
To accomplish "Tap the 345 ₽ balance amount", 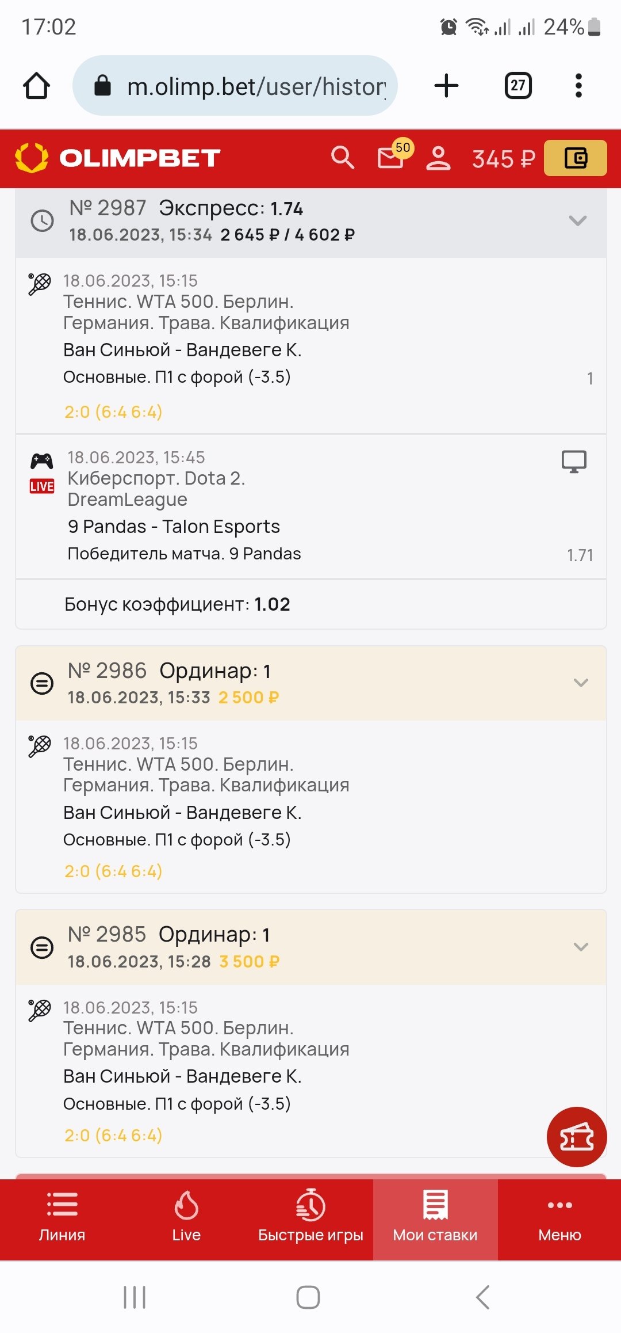I will pos(503,159).
